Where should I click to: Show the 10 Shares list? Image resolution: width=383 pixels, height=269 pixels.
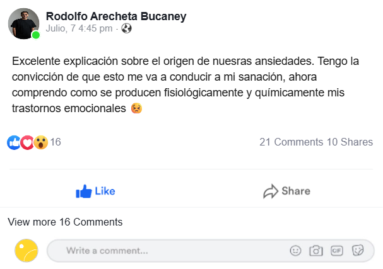tap(350, 142)
